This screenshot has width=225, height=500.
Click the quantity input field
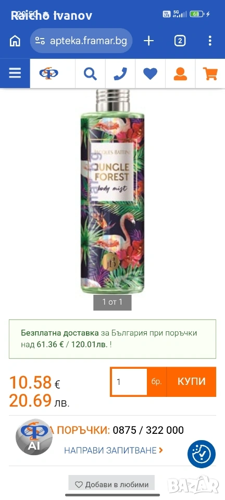(129, 382)
